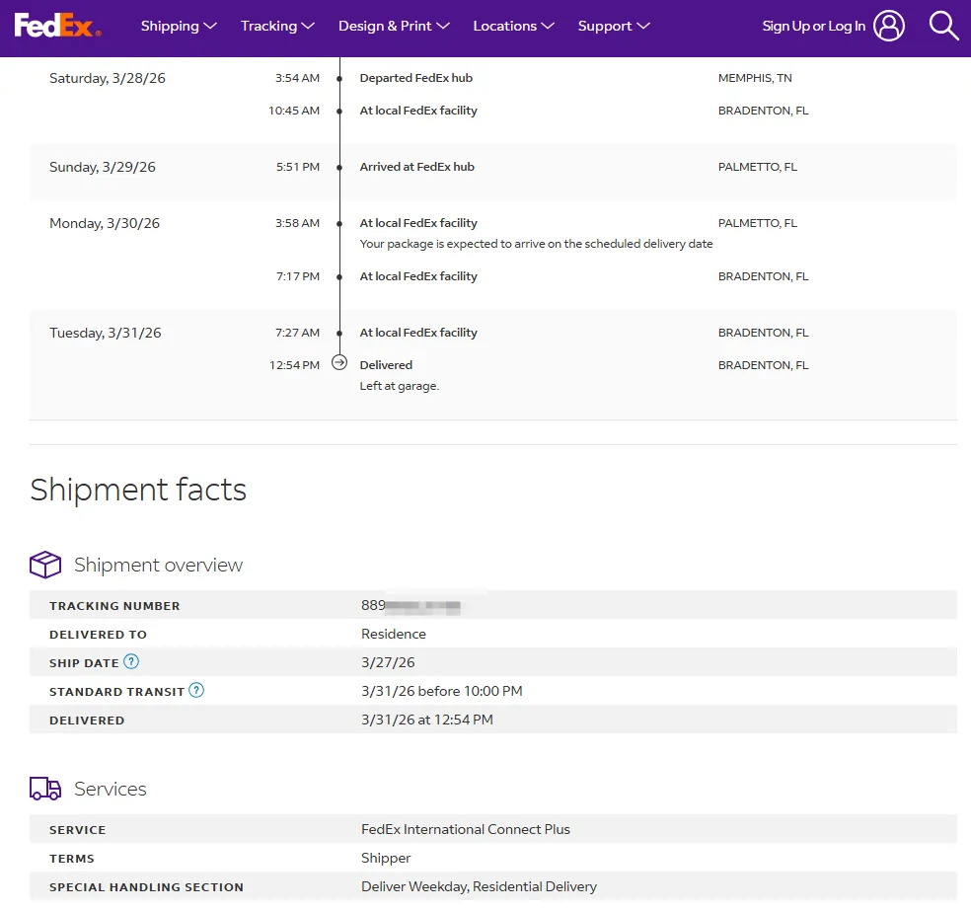The image size is (971, 911).
Task: Click the 12:54 PM delivery time
Action: [x=294, y=365]
